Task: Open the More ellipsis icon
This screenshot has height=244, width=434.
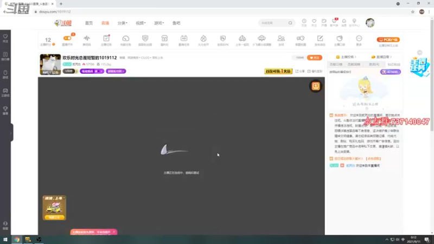Action: coord(359,40)
